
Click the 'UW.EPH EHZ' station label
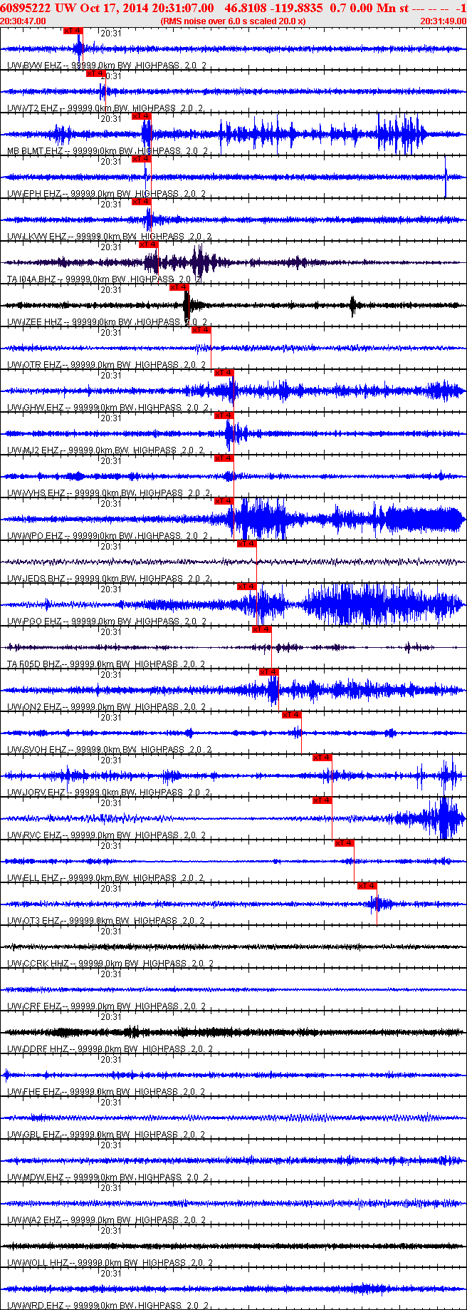click(34, 194)
